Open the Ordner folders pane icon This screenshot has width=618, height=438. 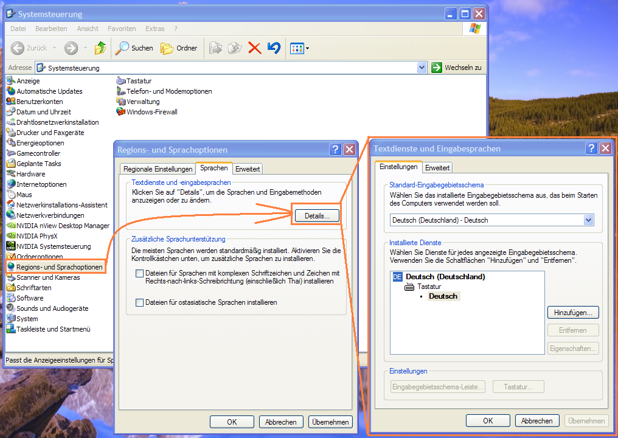[167, 48]
